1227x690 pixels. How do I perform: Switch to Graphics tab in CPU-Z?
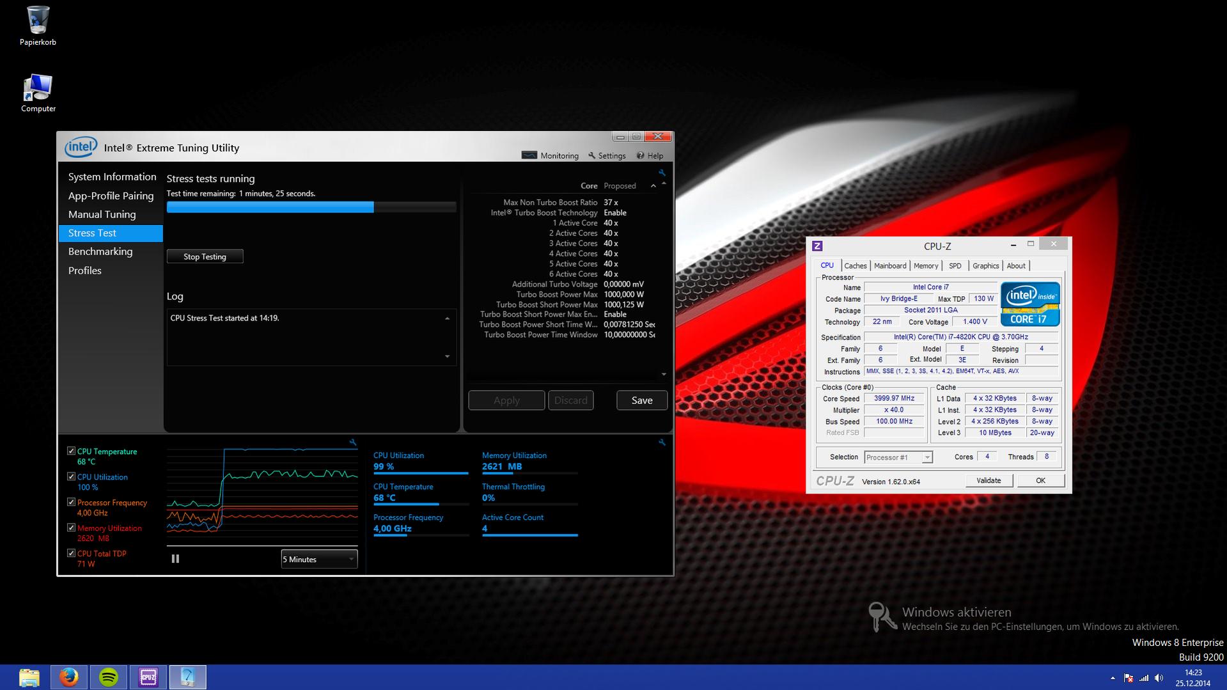tap(986, 266)
